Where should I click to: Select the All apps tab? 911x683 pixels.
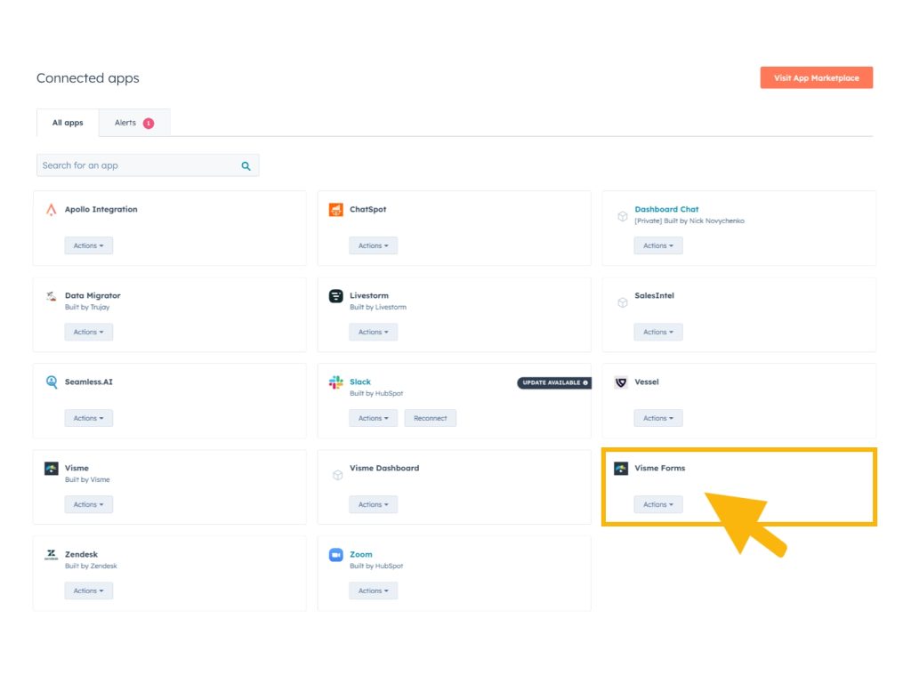coord(67,123)
